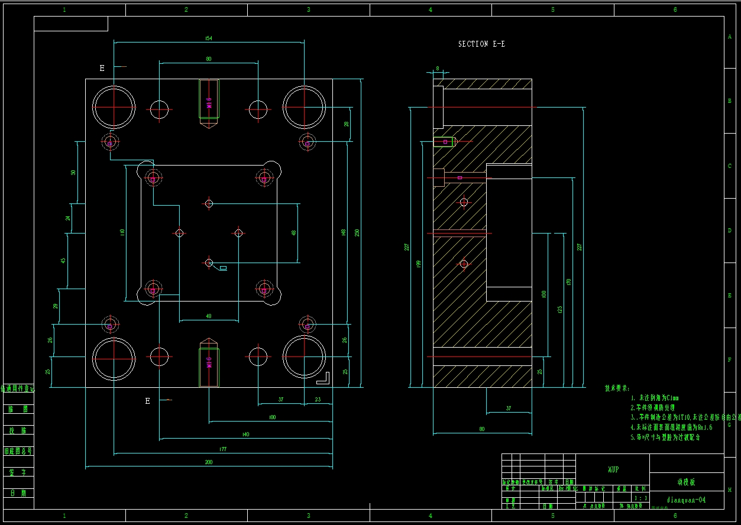Select the "140" horizontal dimension

click(245, 435)
